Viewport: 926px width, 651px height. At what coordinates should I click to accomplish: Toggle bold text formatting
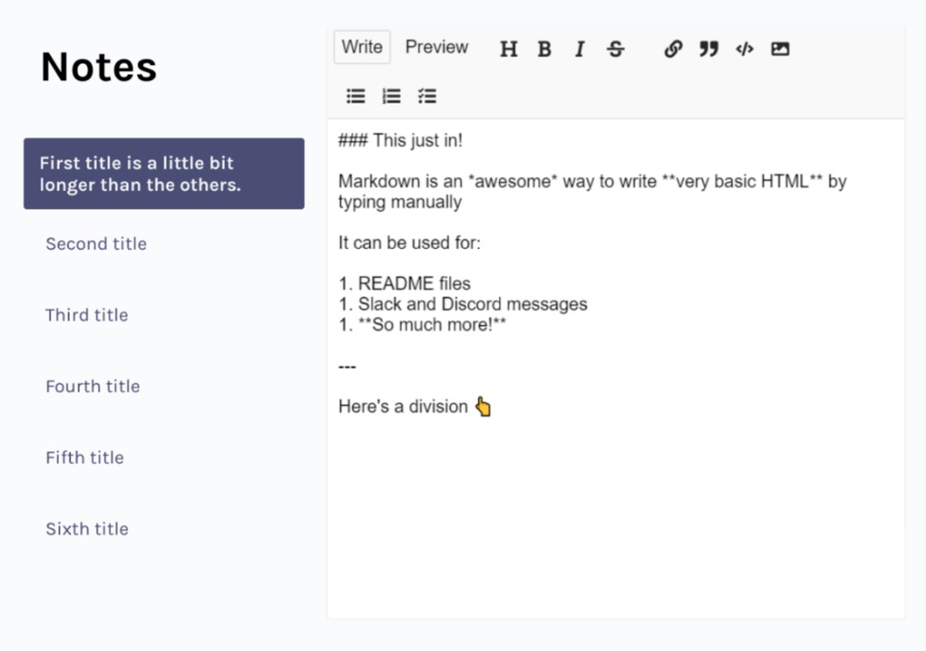point(544,49)
